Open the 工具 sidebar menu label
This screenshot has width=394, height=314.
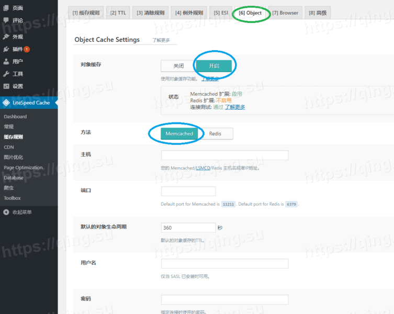18,74
